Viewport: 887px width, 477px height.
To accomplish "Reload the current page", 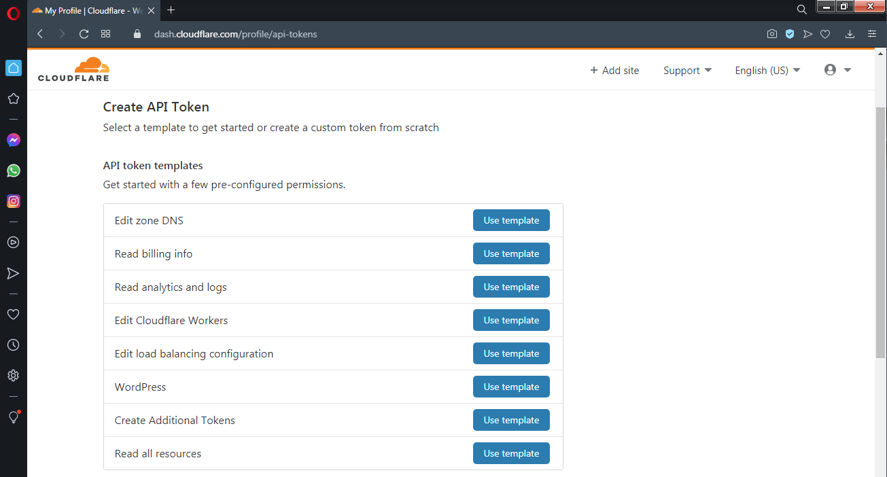I will pyautogui.click(x=84, y=34).
